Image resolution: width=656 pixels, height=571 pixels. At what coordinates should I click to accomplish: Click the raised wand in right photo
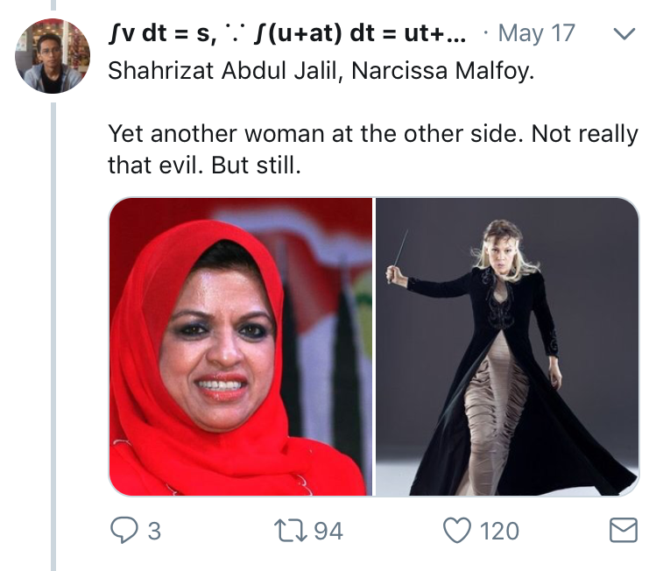click(x=399, y=251)
